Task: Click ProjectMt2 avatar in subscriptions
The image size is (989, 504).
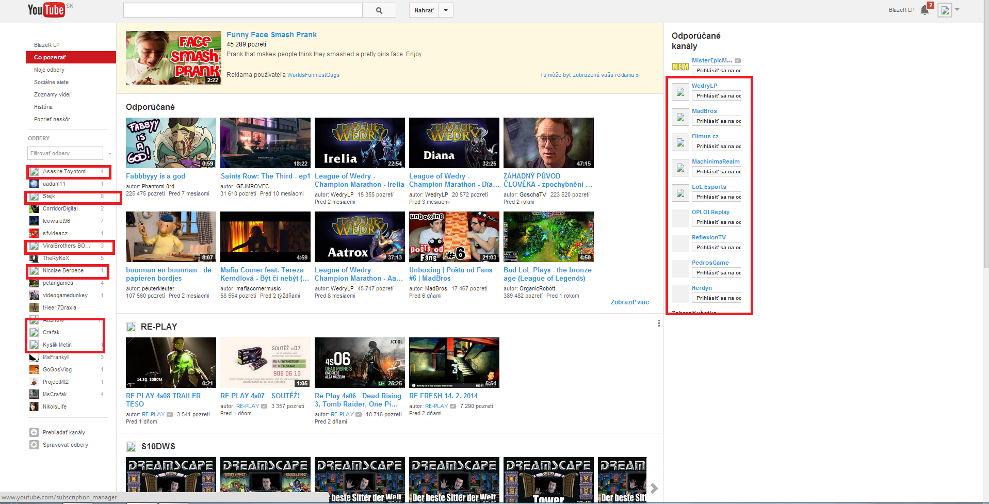Action: [x=34, y=382]
